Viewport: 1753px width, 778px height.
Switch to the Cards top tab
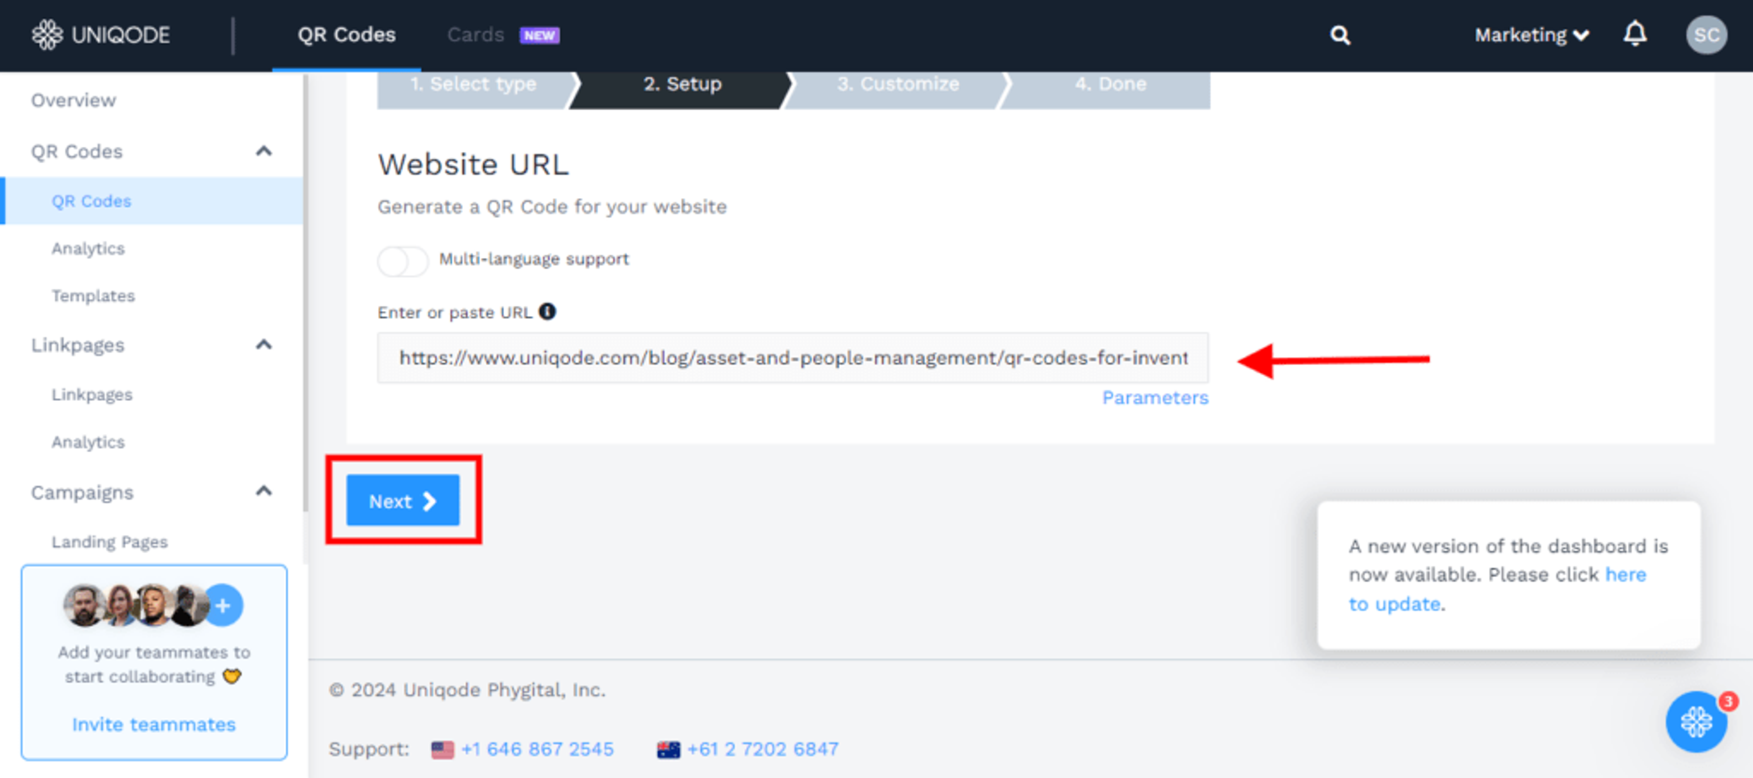coord(475,35)
